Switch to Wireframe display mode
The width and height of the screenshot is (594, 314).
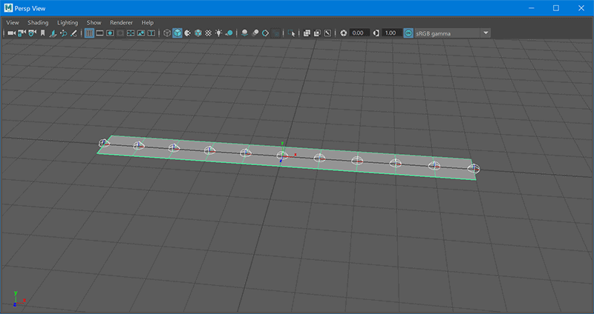pyautogui.click(x=167, y=33)
